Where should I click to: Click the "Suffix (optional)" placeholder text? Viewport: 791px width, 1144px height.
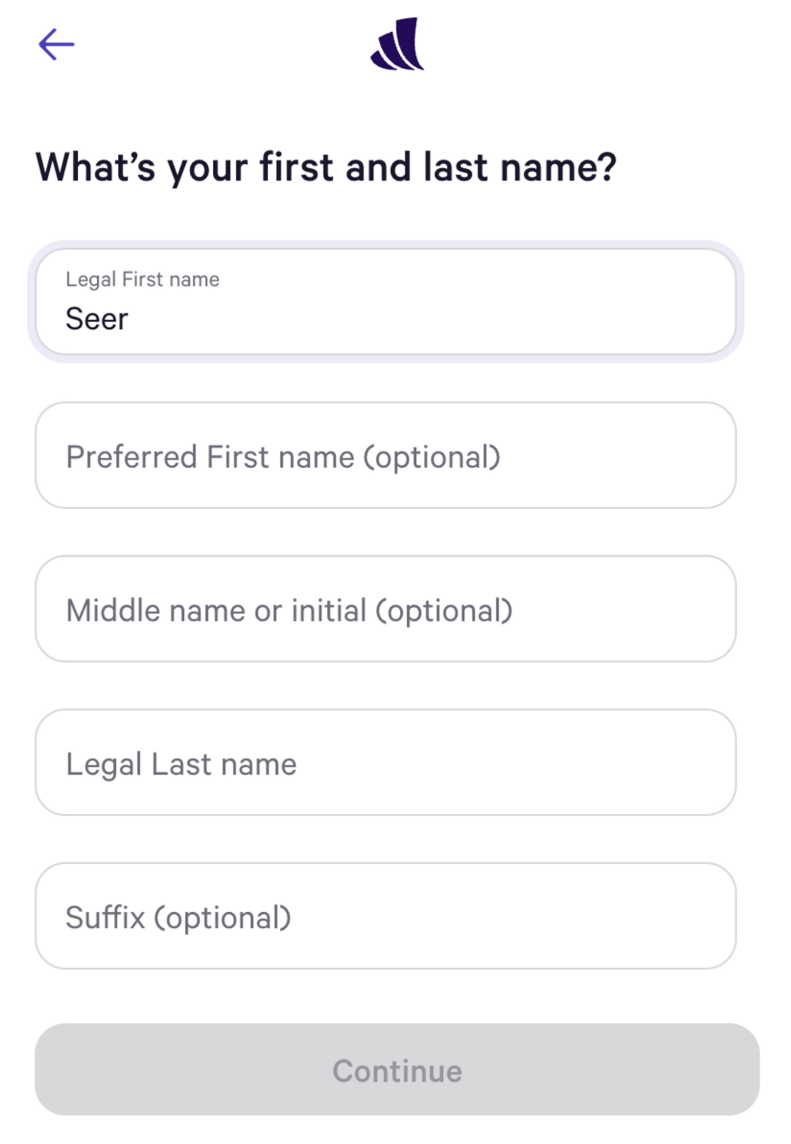click(x=178, y=917)
